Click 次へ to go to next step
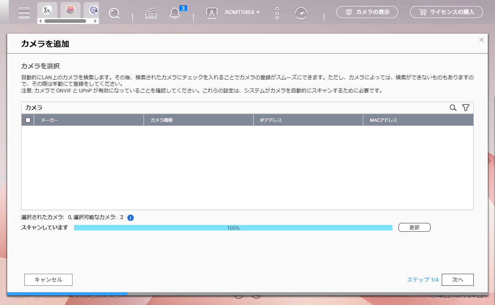This screenshot has height=305, width=495. coord(457,280)
